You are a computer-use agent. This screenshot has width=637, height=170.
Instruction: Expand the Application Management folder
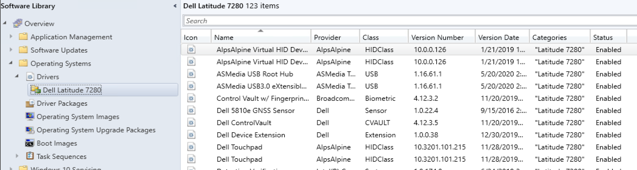11,37
